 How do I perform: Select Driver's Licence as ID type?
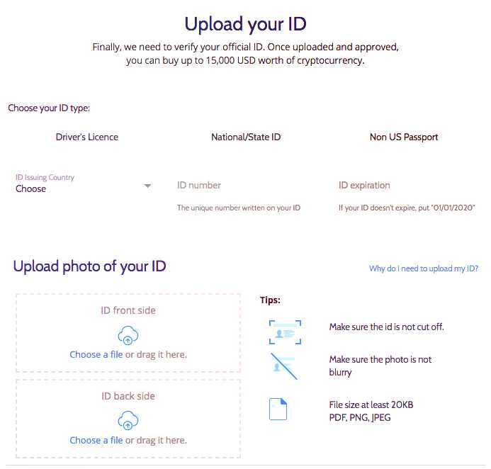(87, 137)
